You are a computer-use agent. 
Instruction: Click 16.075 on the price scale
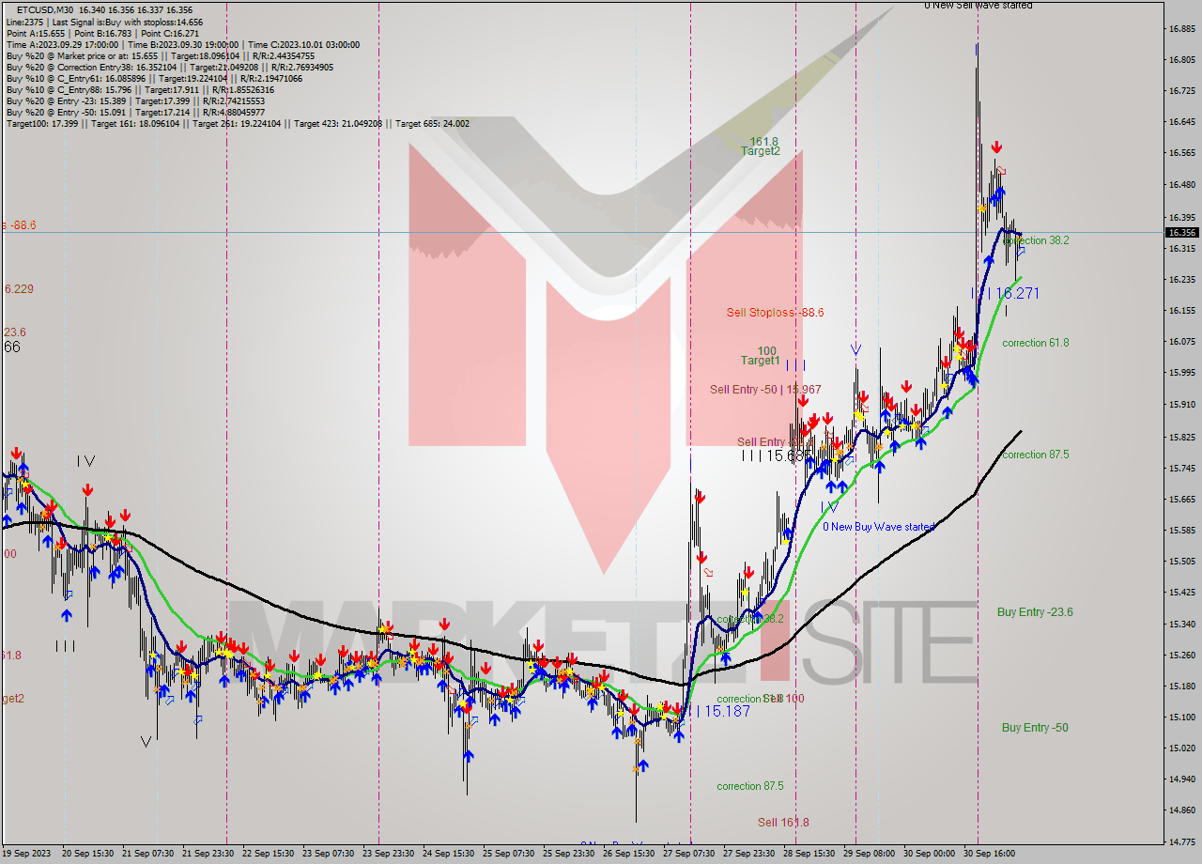pos(1181,342)
